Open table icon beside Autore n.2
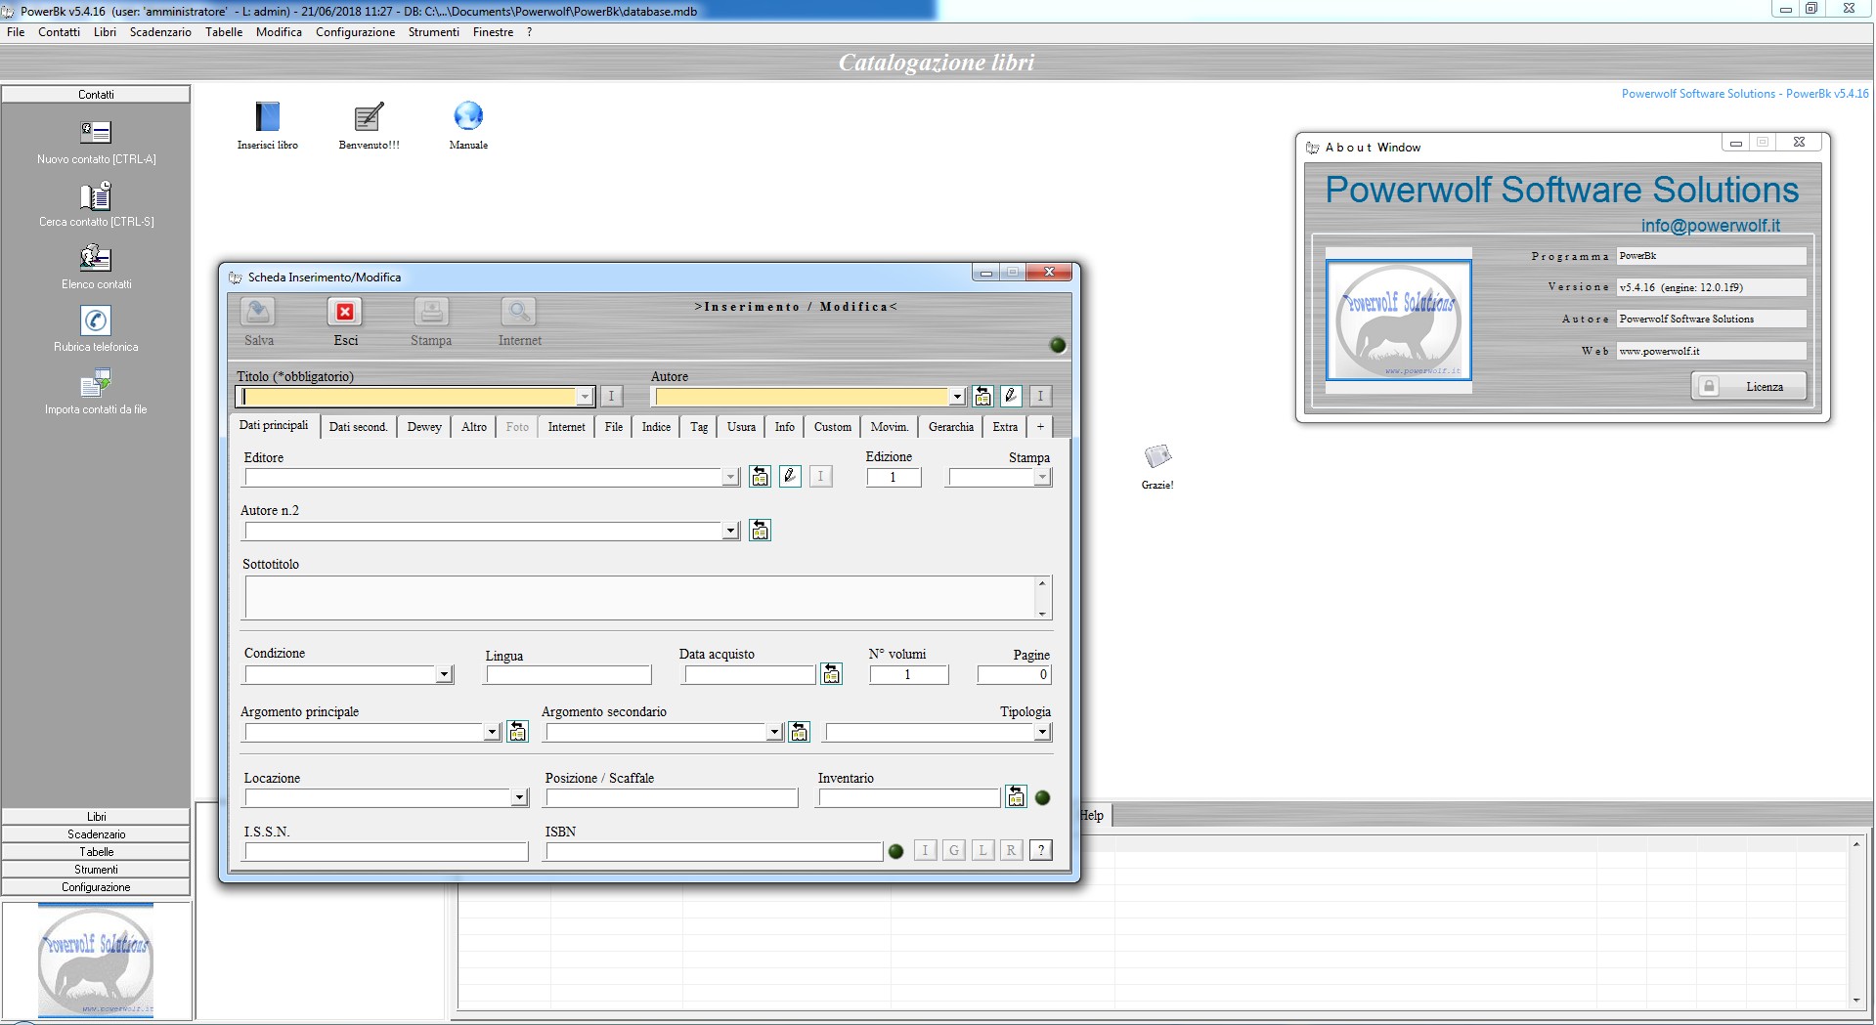The image size is (1876, 1025). click(x=760, y=531)
